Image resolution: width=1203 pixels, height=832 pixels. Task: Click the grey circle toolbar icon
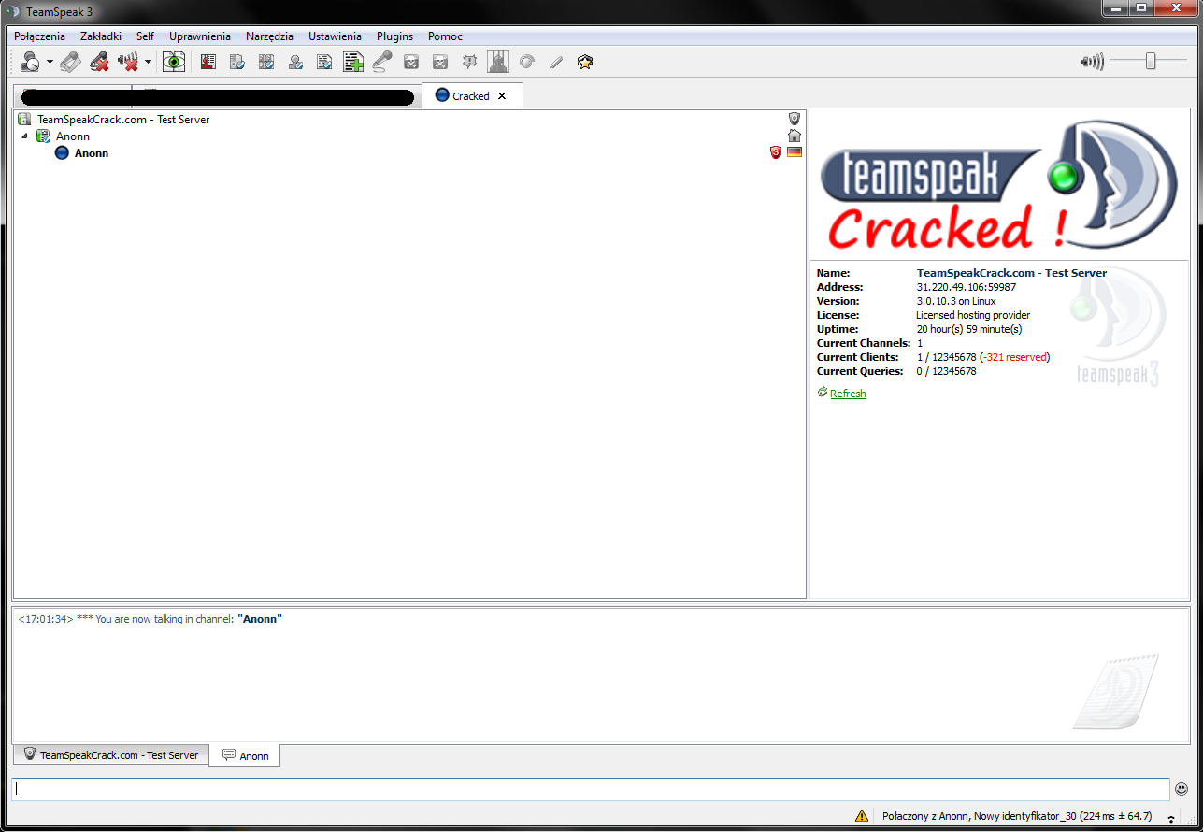527,62
